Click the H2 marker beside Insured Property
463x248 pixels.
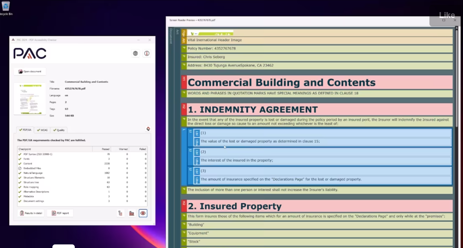coord(184,206)
